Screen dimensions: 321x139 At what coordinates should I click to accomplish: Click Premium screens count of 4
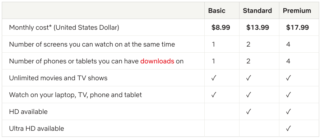coord(288,44)
